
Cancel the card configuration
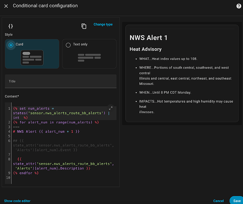click(x=218, y=201)
